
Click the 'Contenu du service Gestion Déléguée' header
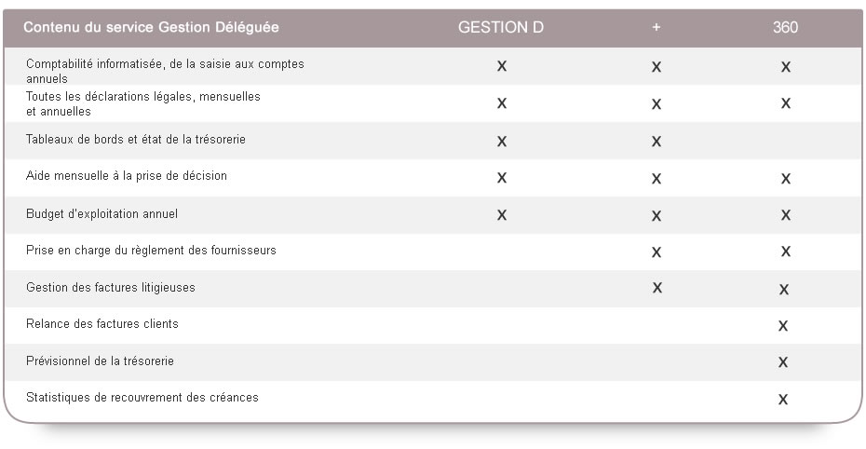[151, 27]
